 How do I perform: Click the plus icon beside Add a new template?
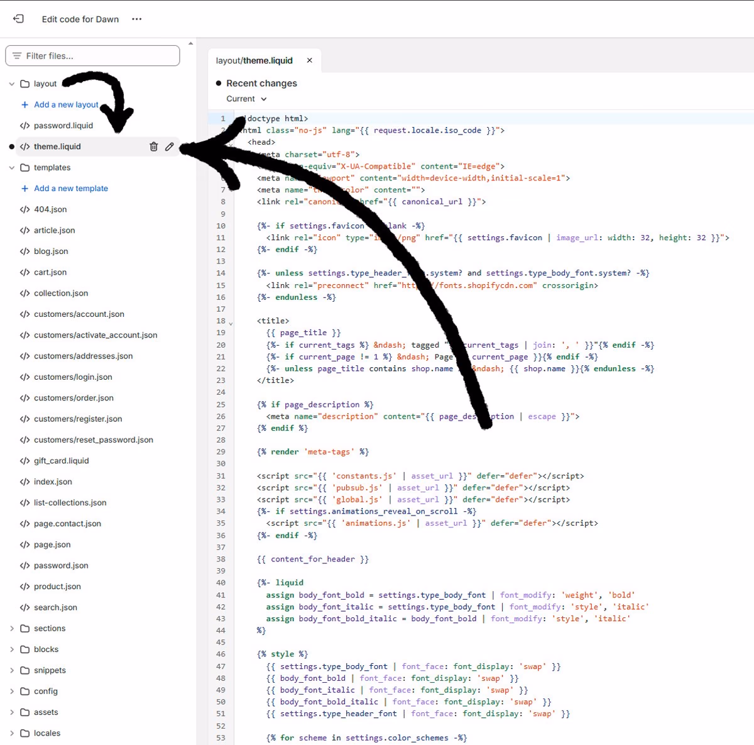pos(25,188)
